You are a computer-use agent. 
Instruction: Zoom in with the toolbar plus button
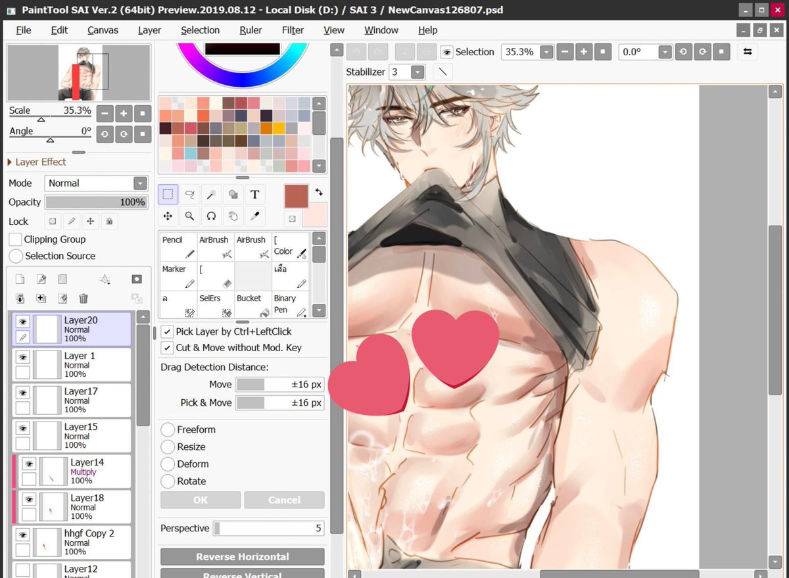[x=583, y=52]
